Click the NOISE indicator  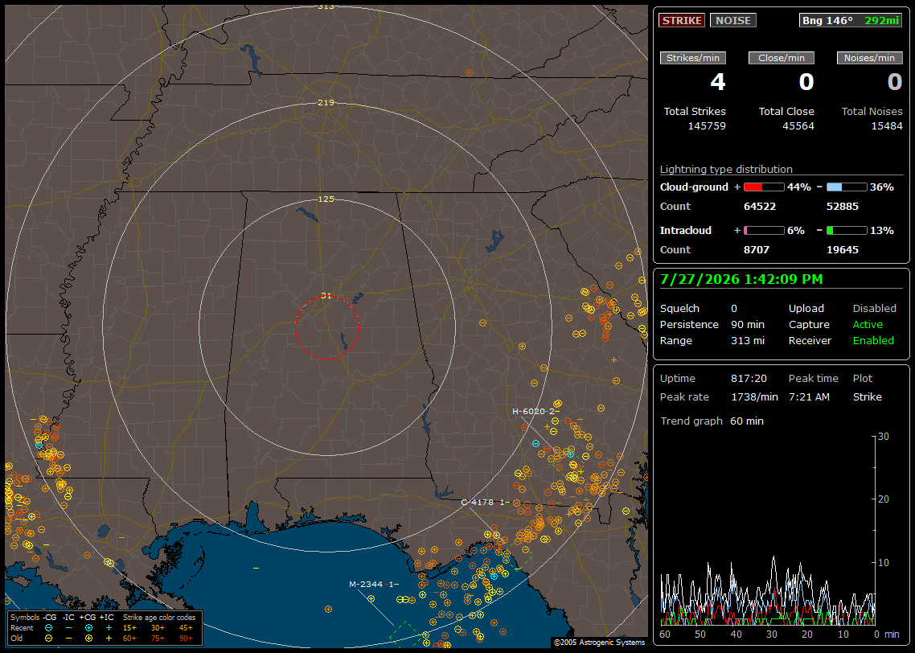(x=733, y=20)
